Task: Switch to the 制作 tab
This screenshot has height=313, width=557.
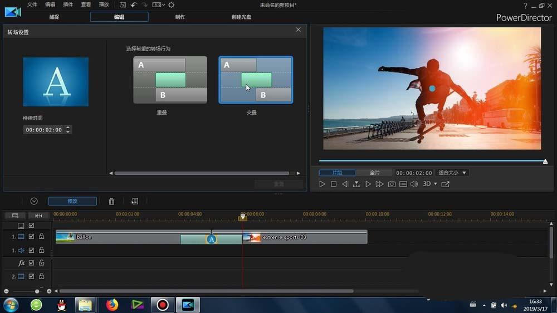Action: [180, 17]
